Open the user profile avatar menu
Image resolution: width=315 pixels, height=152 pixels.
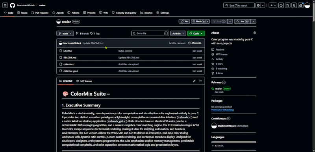click(x=308, y=5)
